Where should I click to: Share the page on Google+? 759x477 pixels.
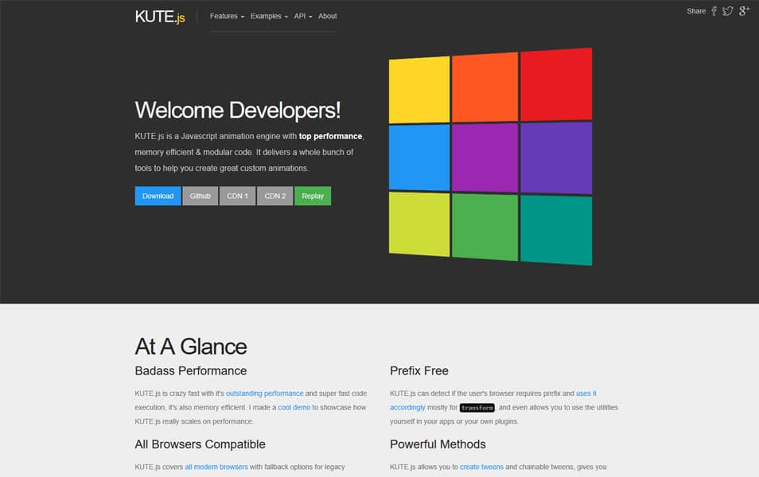click(741, 10)
